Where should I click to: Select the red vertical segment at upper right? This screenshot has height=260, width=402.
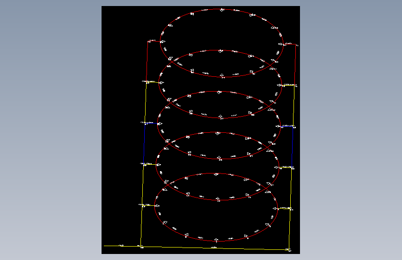coord(295,65)
